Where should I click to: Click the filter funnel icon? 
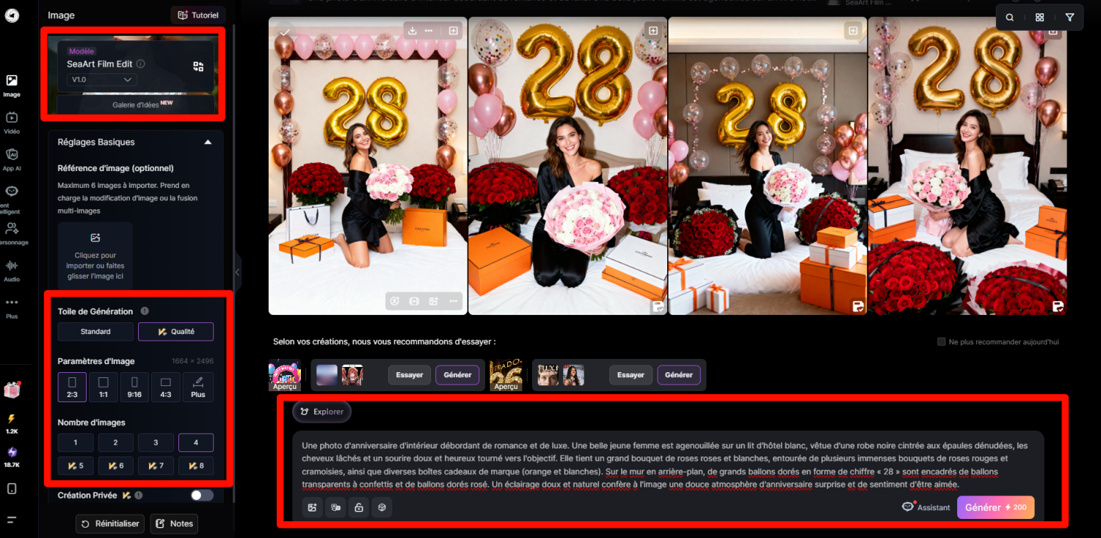click(1069, 18)
